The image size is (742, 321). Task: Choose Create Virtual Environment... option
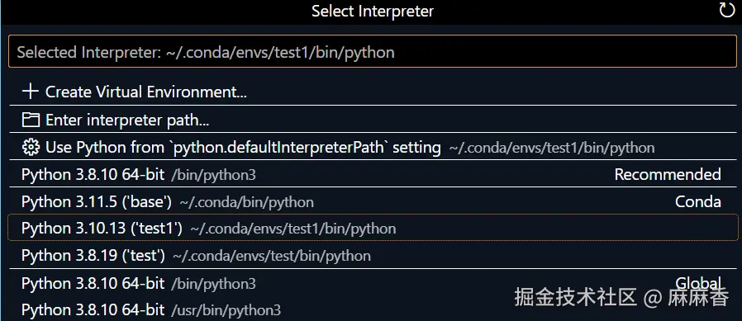pyautogui.click(x=373, y=92)
